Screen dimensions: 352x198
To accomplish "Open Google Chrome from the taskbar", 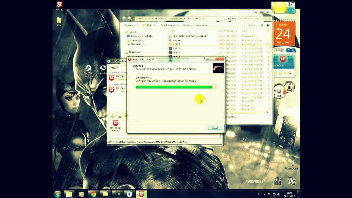I will (94, 194).
